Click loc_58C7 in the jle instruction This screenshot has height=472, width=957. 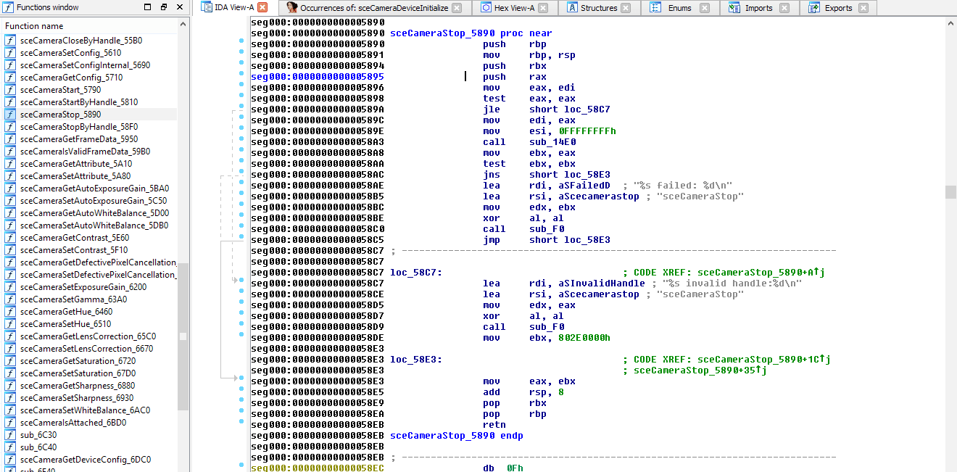pos(587,109)
